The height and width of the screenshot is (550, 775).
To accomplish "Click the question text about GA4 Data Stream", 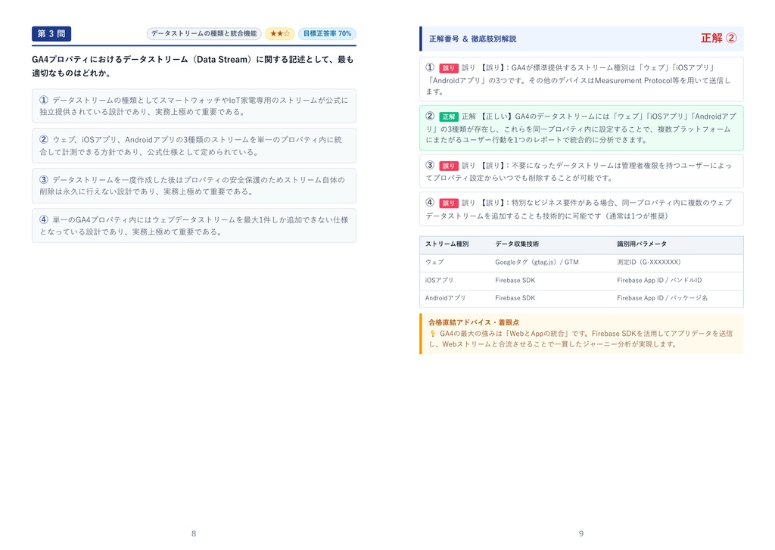I will pyautogui.click(x=193, y=66).
